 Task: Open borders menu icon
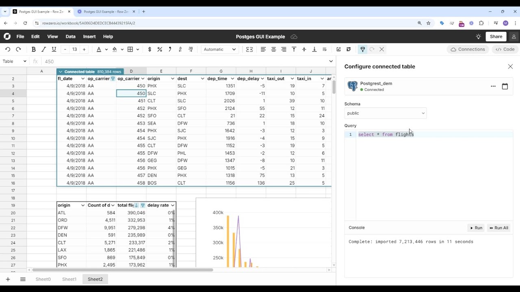coord(130,49)
